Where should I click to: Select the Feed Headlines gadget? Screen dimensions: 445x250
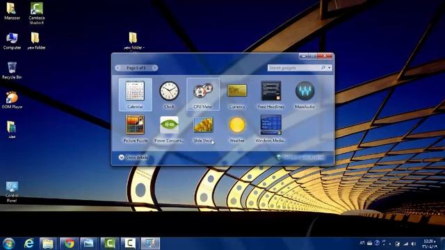(x=271, y=94)
